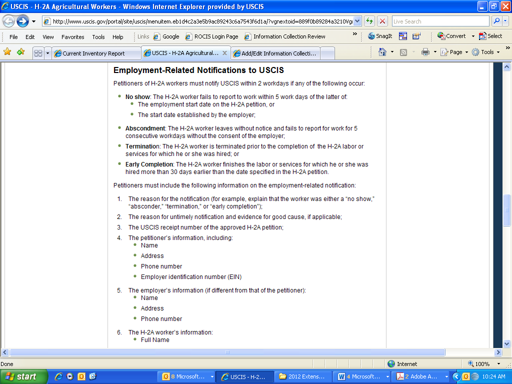512x384 pixels.
Task: Select the USCIS - H-2A Agricultural tab
Action: tap(181, 53)
